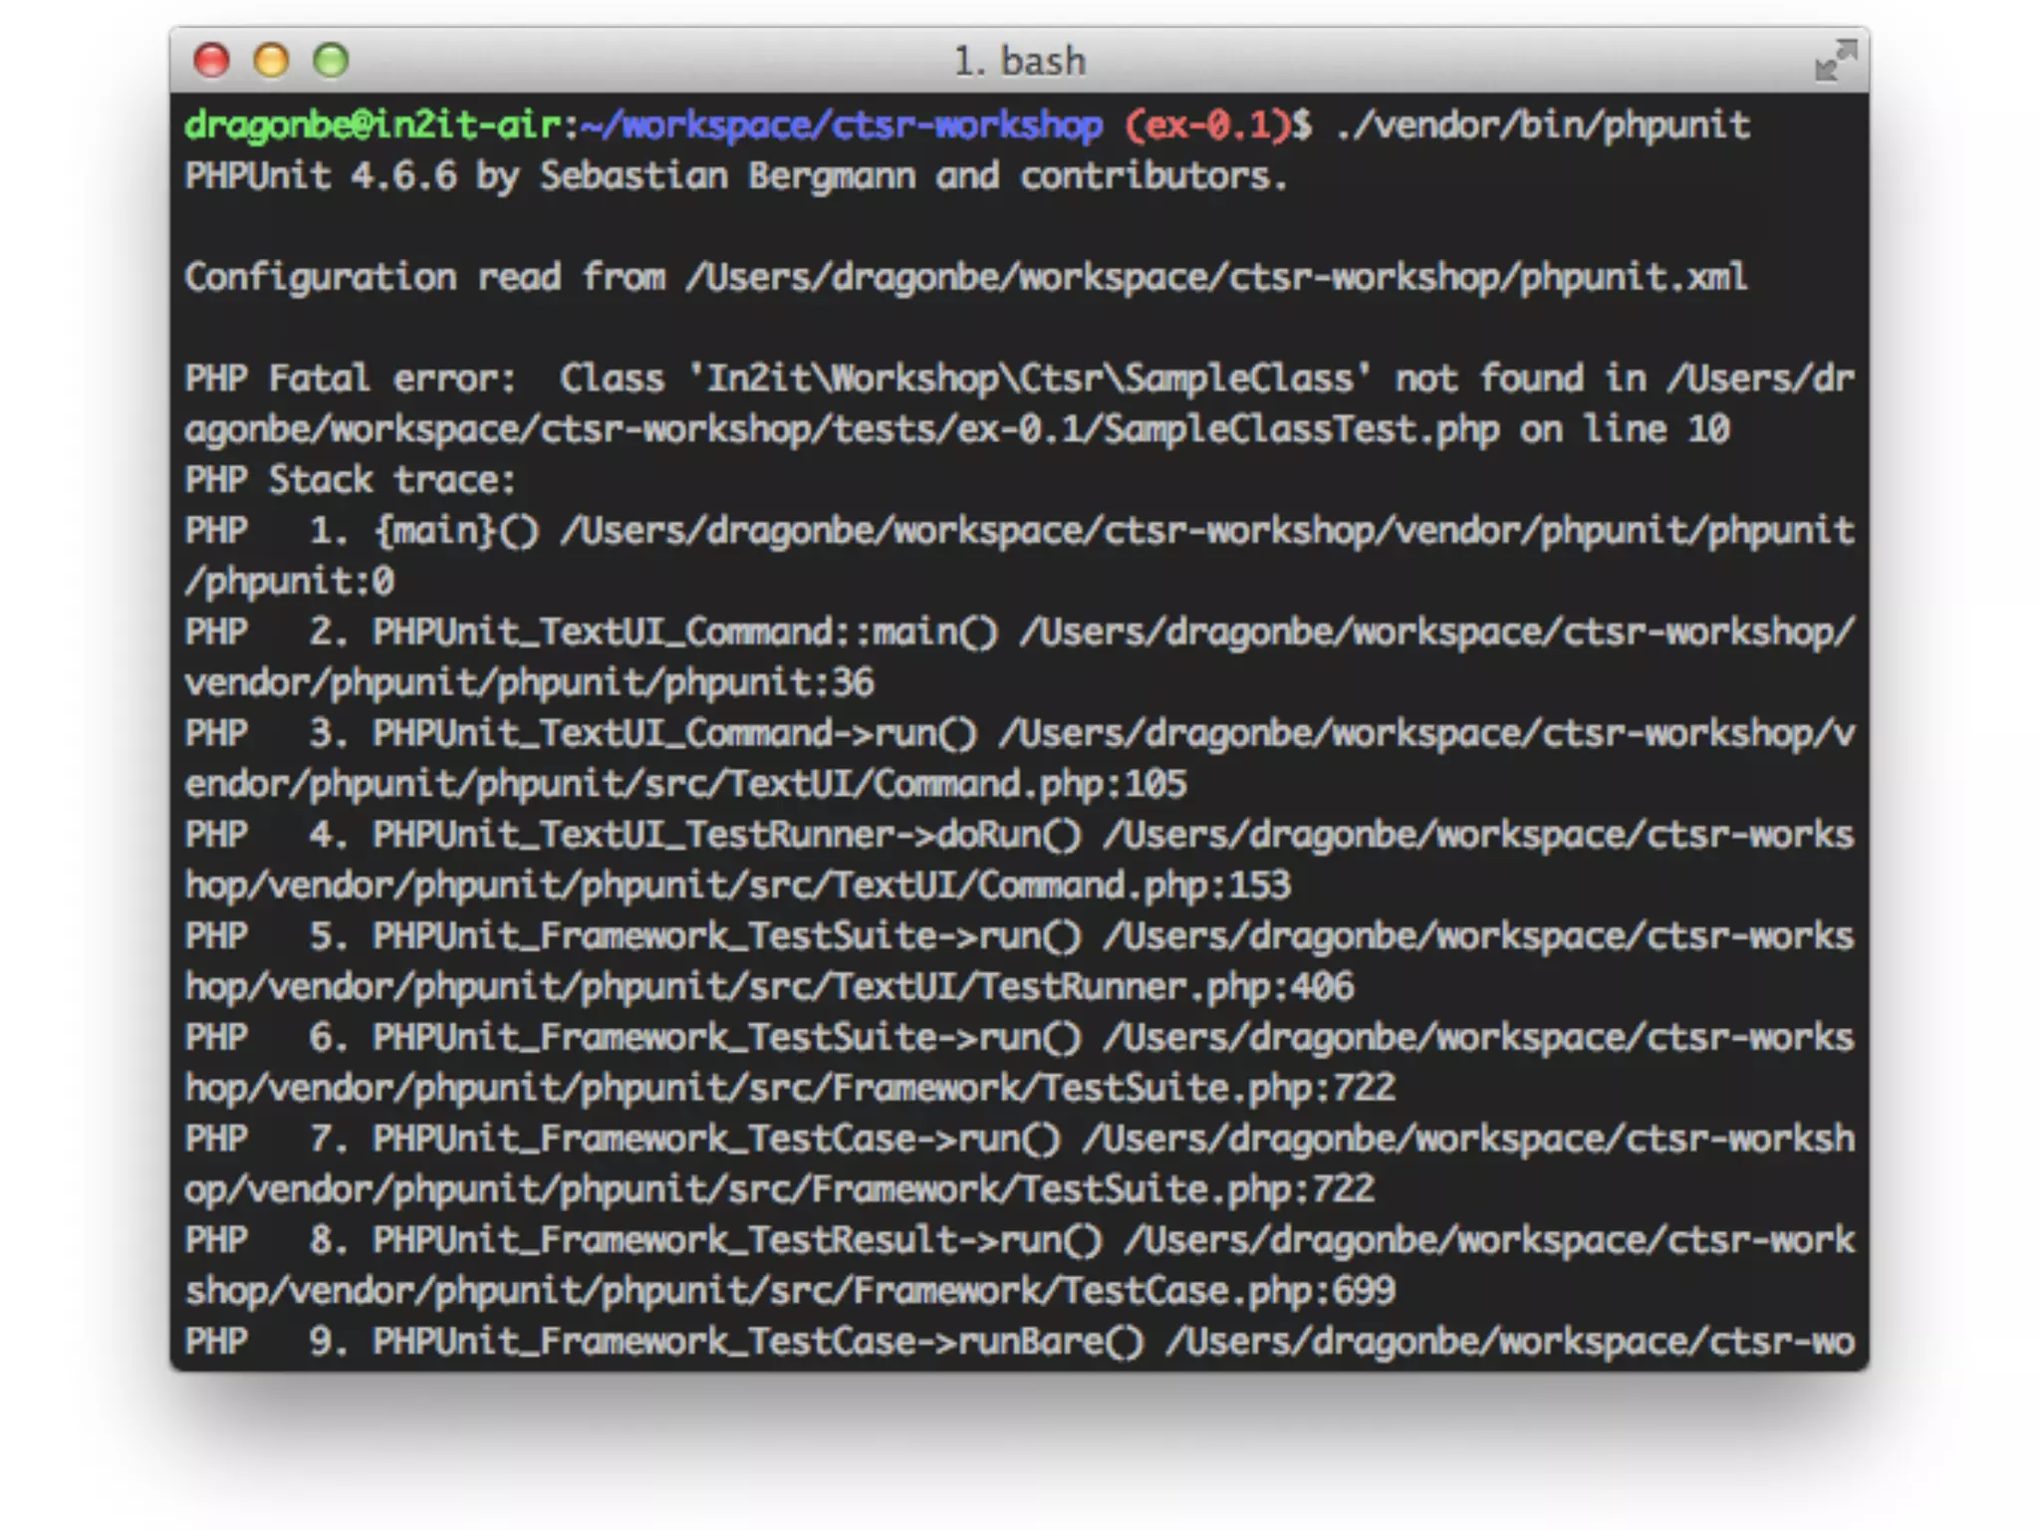Click the red (ex-0.1) branch label
This screenshot has height=1530, width=2040.
pyautogui.click(x=1207, y=126)
